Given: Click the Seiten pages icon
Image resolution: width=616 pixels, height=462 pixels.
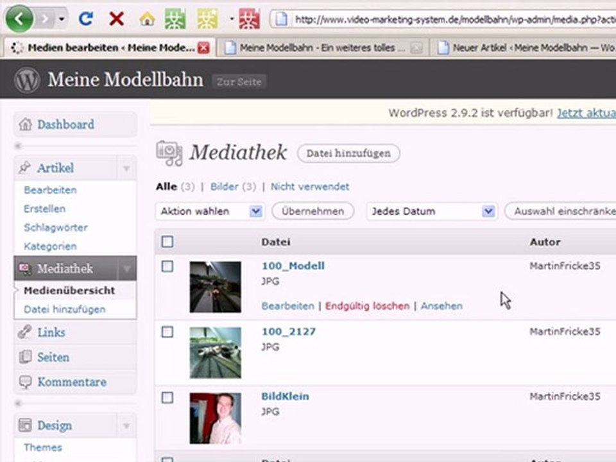Looking at the screenshot, I should [x=25, y=357].
